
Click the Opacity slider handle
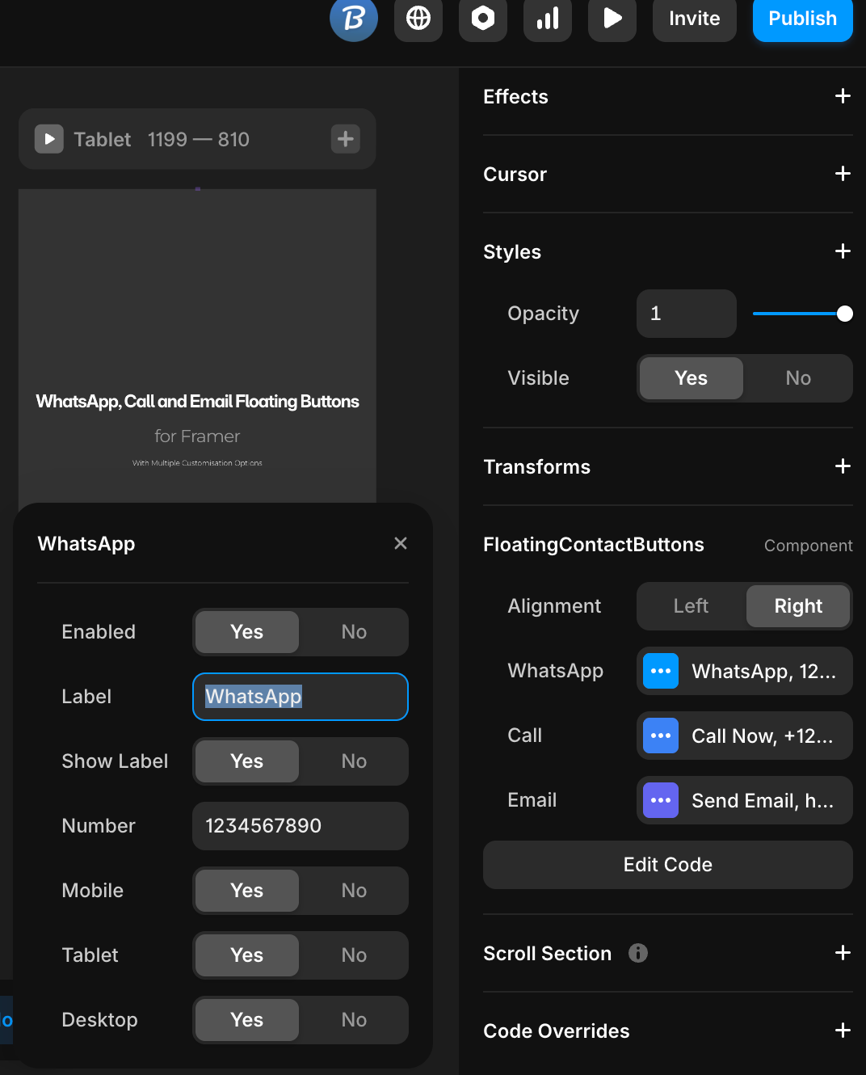click(844, 314)
